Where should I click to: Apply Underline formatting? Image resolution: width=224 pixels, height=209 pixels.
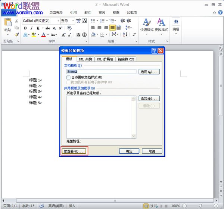pyautogui.click(x=38, y=28)
